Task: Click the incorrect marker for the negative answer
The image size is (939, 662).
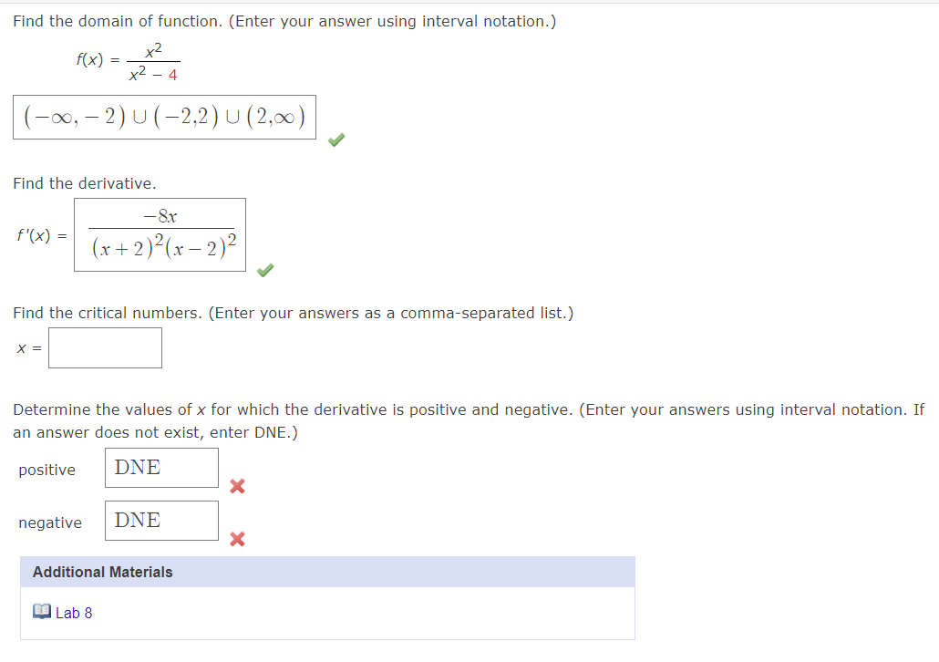Action: (237, 539)
